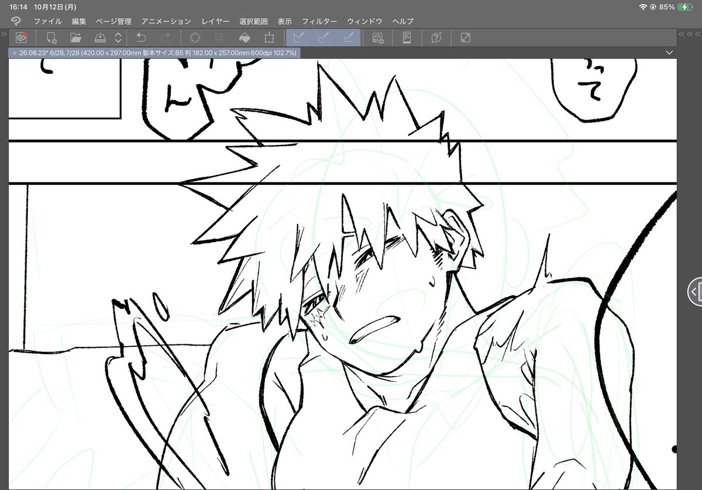Click the Fill bucket icon
This screenshot has width=702, height=490.
click(245, 38)
